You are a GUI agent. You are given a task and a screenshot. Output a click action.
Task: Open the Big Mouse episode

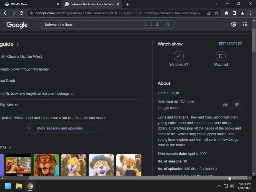[x=9, y=105]
